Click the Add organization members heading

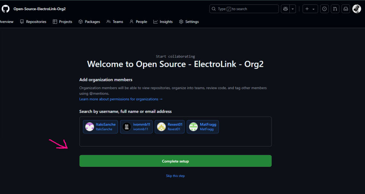pos(106,80)
